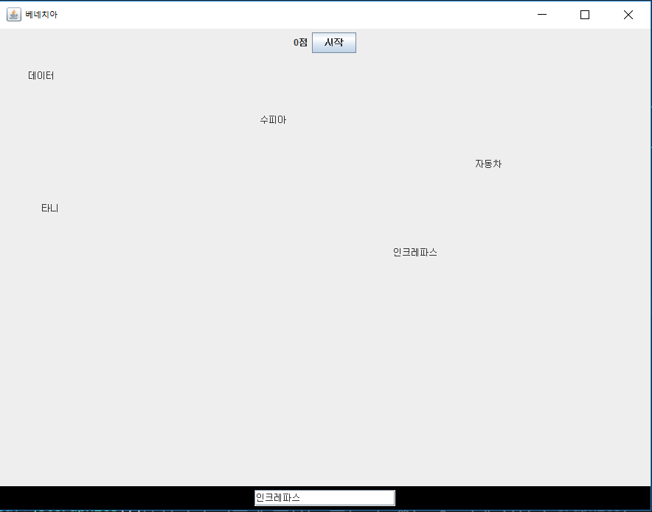Close the 베네치아 game window
The height and width of the screenshot is (512, 652).
[x=628, y=15]
